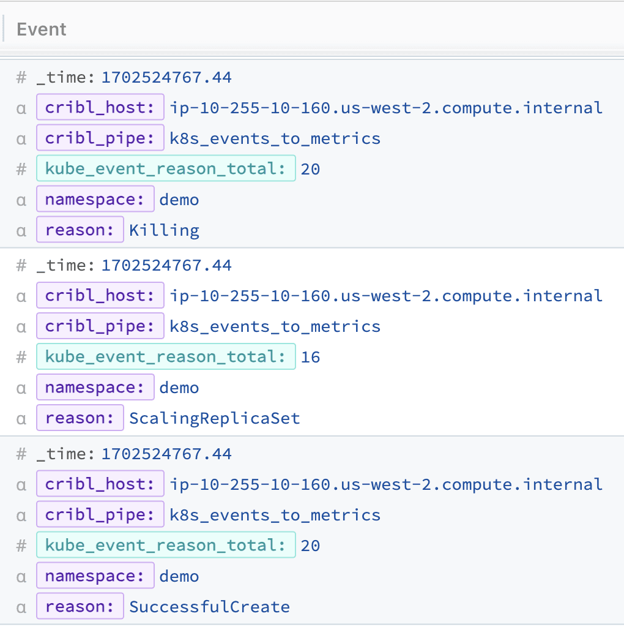This screenshot has width=624, height=627.
Task: Select namespace field label in SuccessfulCreate event
Action: click(x=94, y=576)
